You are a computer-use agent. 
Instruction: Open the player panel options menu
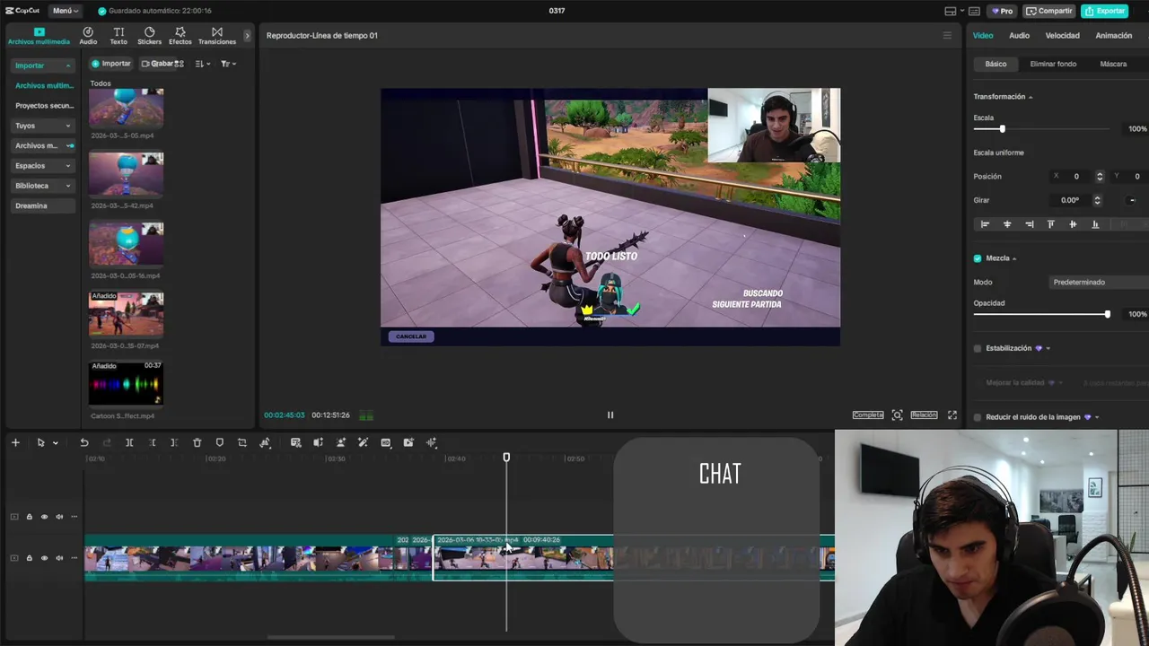[946, 36]
